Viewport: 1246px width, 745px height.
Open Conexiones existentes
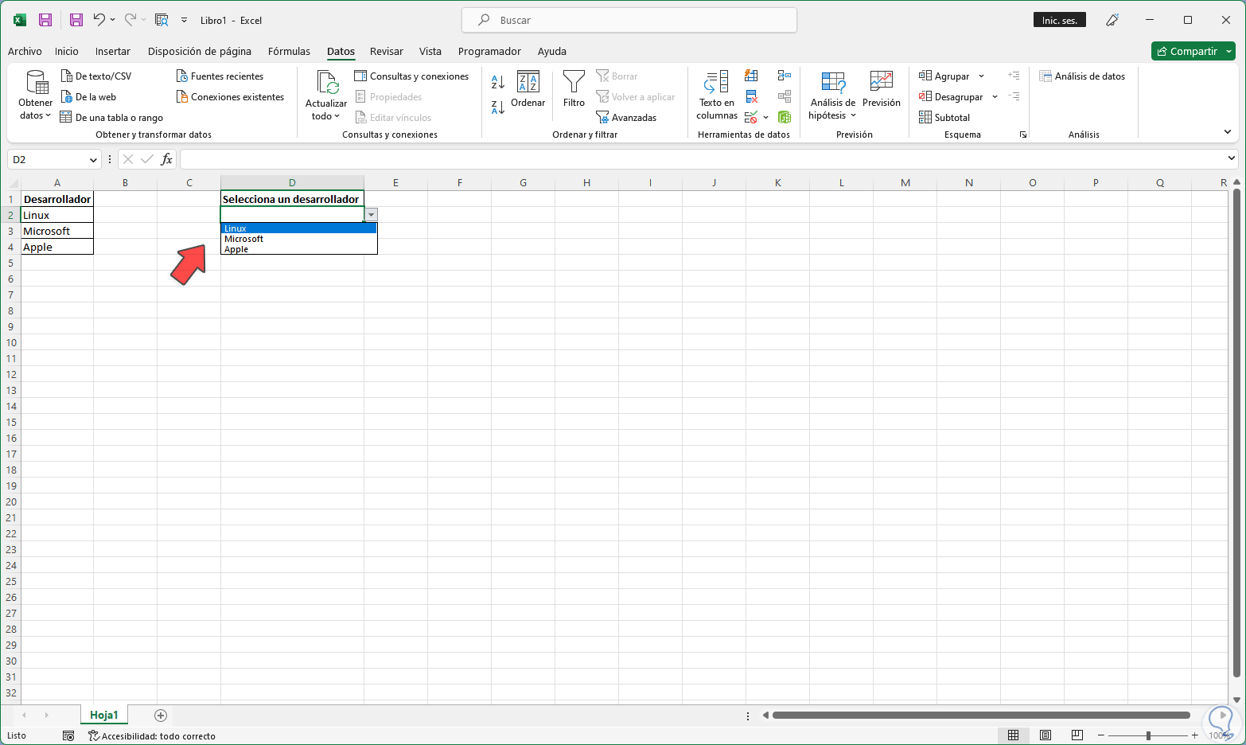coord(230,97)
